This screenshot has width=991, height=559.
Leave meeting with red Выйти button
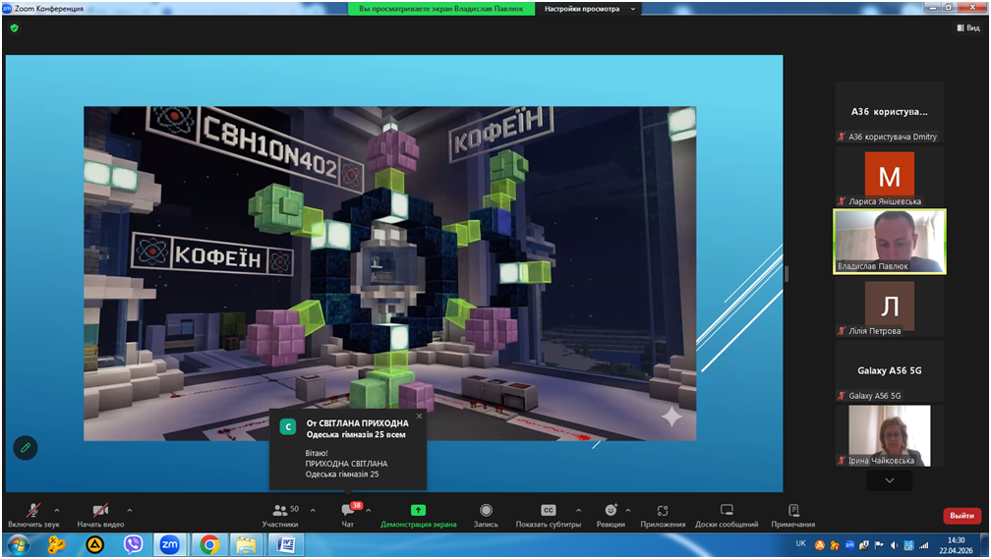click(962, 516)
